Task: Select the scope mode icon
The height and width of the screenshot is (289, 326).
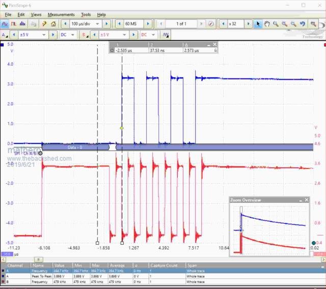Action: pyautogui.click(x=5, y=24)
